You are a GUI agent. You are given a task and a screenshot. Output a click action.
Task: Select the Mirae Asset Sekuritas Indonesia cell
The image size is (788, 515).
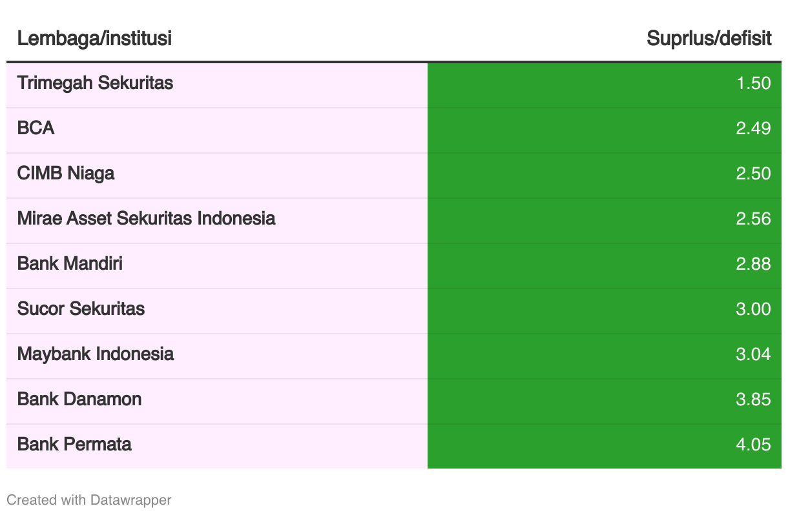tap(217, 221)
